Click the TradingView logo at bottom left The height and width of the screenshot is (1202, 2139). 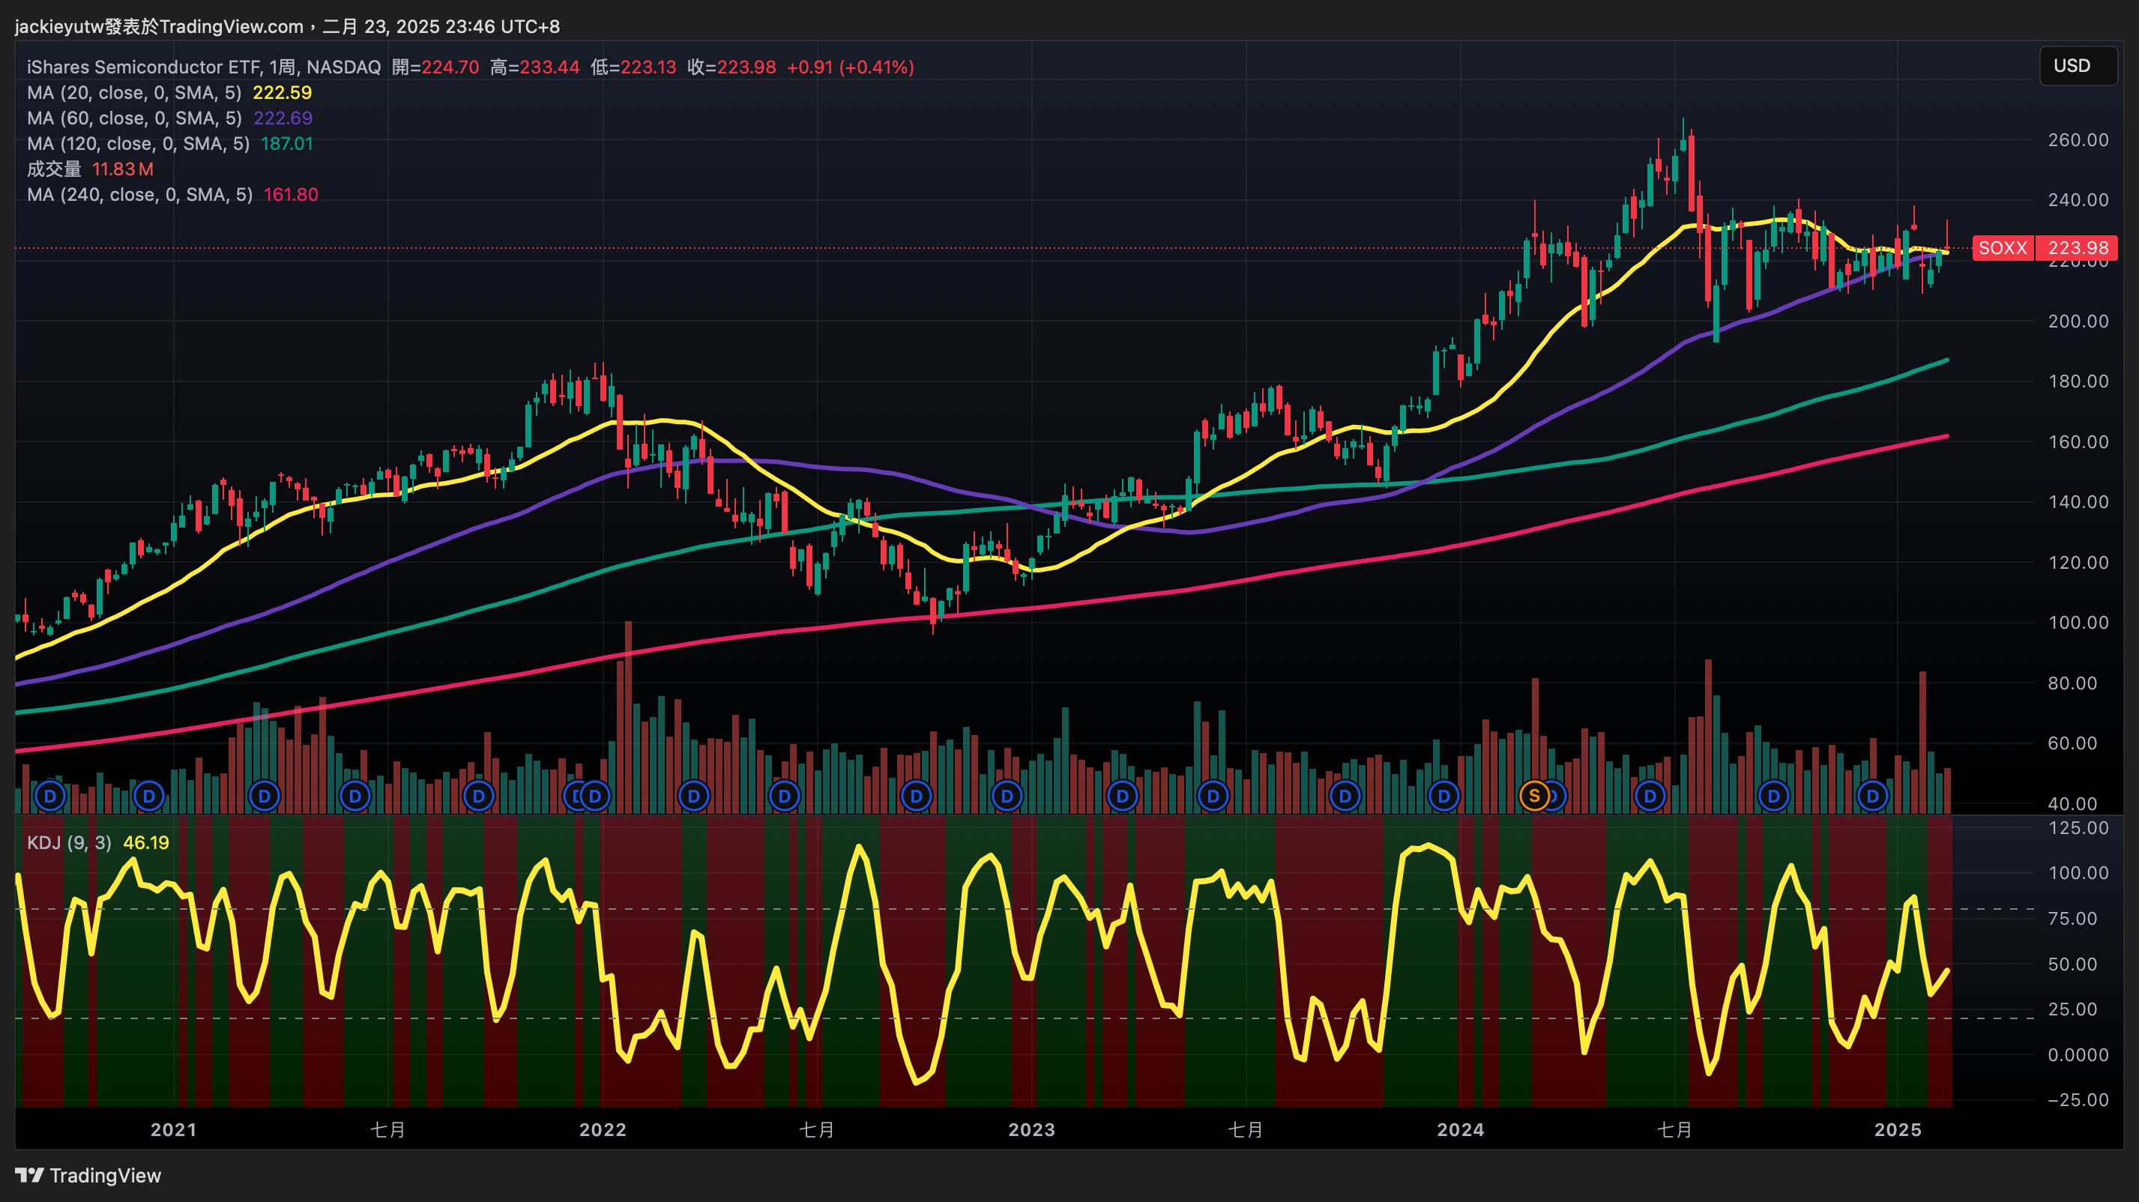[88, 1176]
